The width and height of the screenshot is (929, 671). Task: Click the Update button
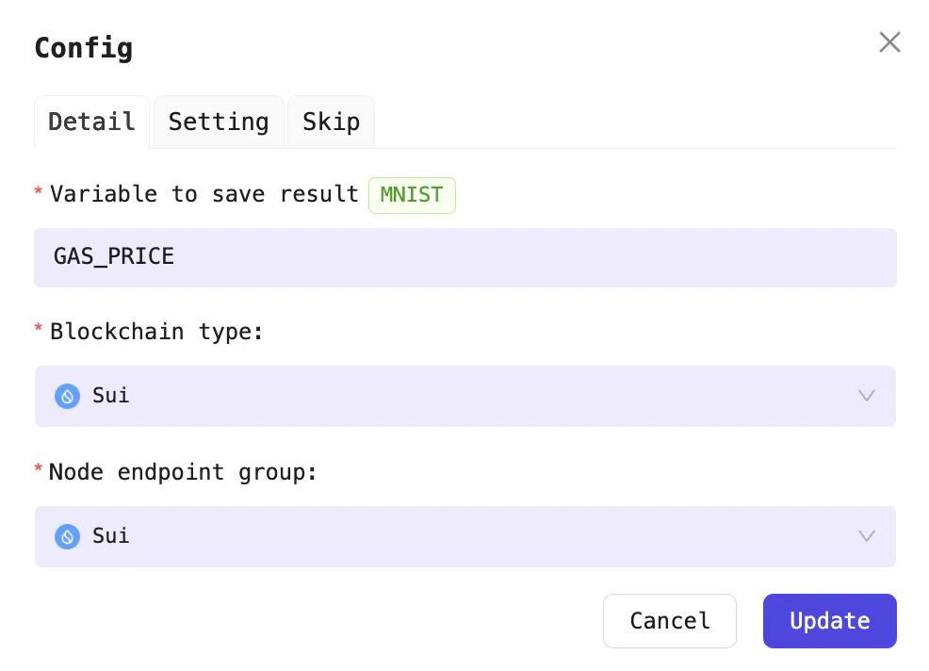click(x=829, y=621)
